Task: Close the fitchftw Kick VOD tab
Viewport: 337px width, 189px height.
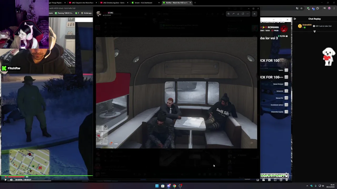Action: (x=190, y=3)
